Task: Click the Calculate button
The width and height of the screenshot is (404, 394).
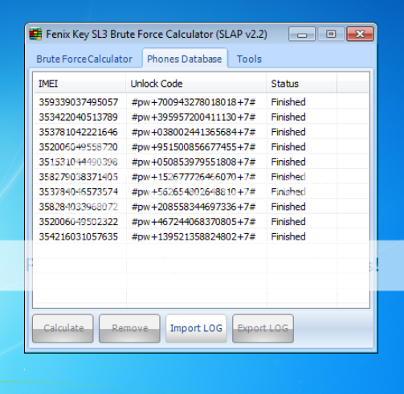Action: point(63,328)
